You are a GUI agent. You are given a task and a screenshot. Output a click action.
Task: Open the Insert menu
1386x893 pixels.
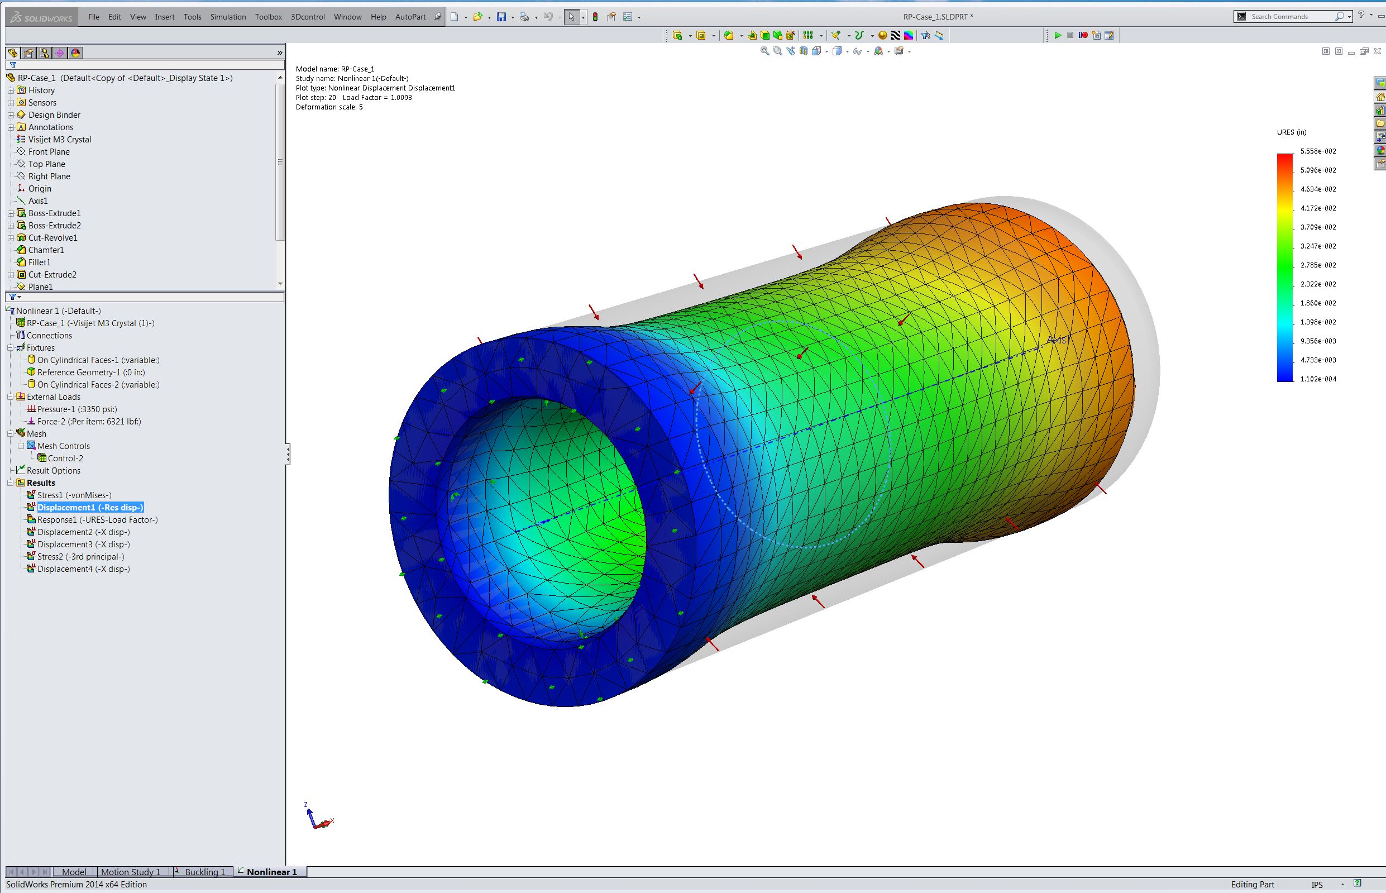click(x=165, y=17)
